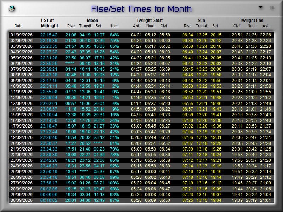Click sun transit time 13:25 on 01/09/2026 row
283x212 pixels.
202,35
